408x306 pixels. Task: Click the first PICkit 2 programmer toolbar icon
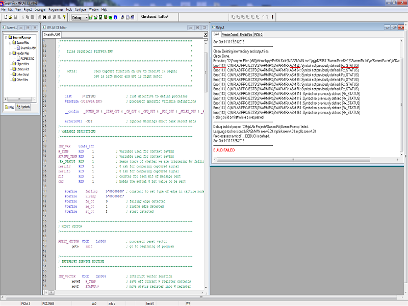pos(233,17)
